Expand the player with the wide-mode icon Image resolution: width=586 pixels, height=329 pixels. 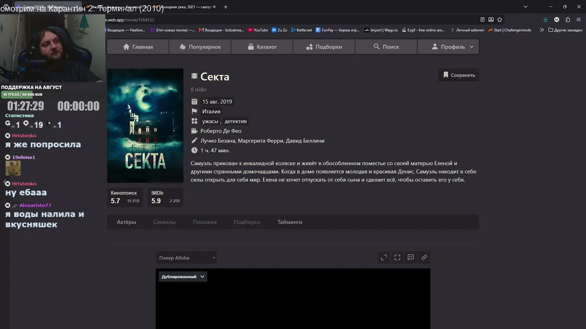pyautogui.click(x=384, y=257)
